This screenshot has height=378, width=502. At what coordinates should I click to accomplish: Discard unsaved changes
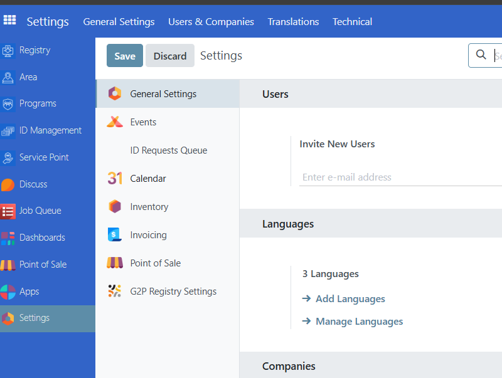click(x=169, y=55)
